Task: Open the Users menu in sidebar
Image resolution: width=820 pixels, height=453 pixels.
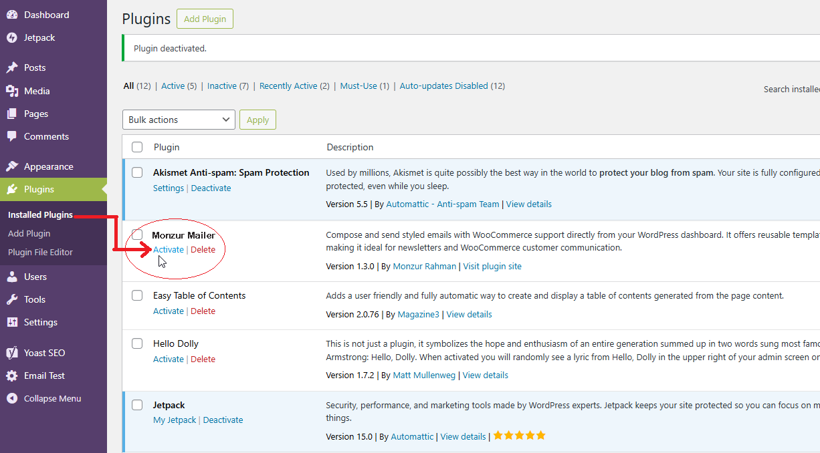Action: 35,277
